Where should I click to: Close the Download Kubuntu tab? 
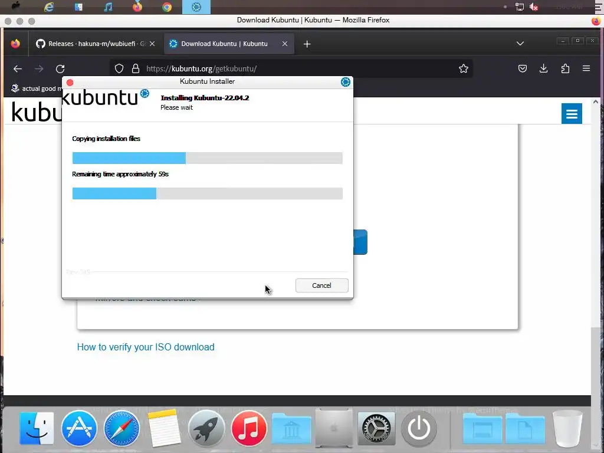click(285, 44)
